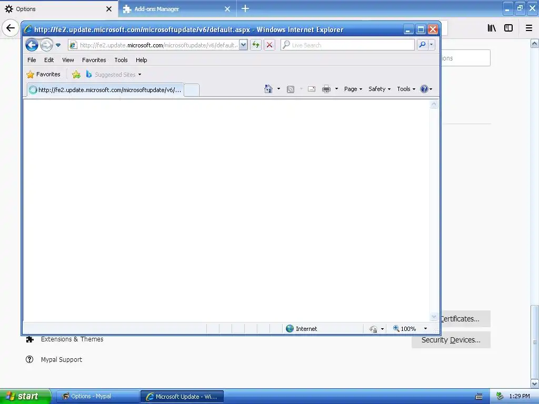This screenshot has height=404, width=539.
Task: Click the RSS feeds icon
Action: point(291,89)
